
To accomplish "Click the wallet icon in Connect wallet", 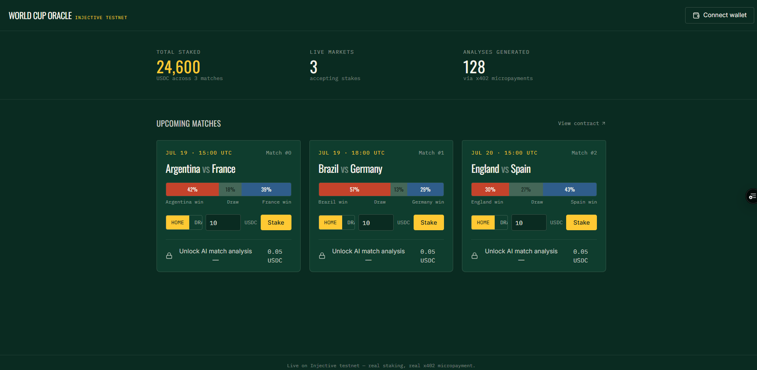I will point(696,16).
